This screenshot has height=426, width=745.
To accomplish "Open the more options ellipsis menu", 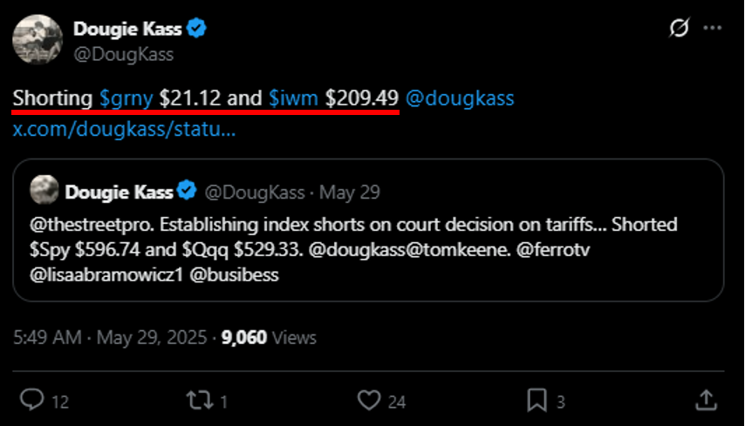I will coord(712,29).
